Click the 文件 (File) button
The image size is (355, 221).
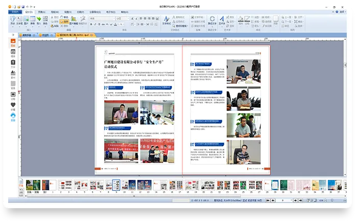15,11
